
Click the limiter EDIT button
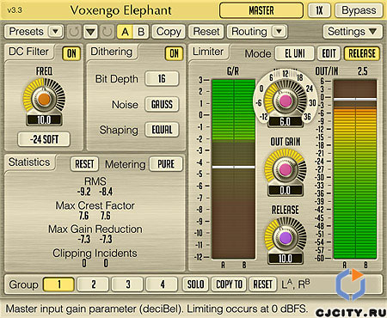tap(329, 53)
